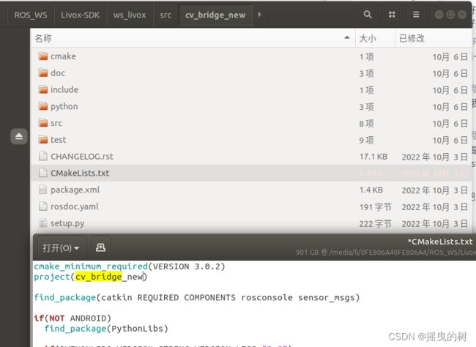This screenshot has width=476, height=347.
Task: Select the CHANGELOG.rst file icon
Action: [x=43, y=157]
